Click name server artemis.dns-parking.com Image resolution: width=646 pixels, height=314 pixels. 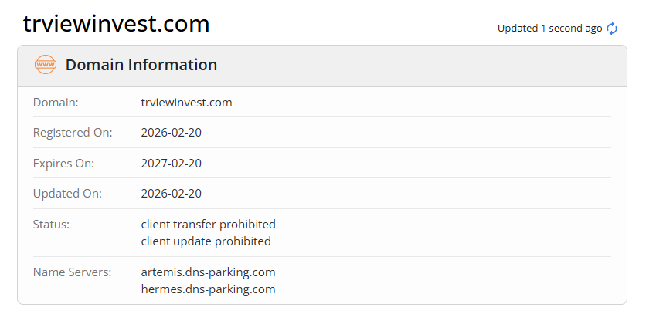pyautogui.click(x=208, y=272)
